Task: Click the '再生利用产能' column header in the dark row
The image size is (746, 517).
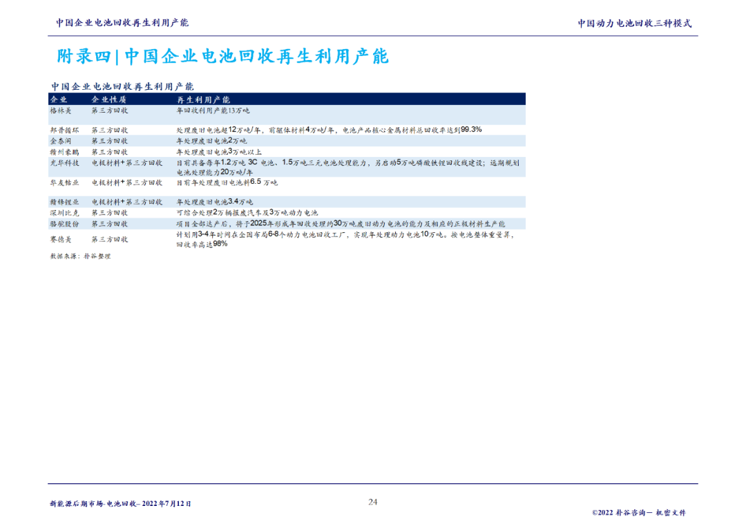Action: 204,100
